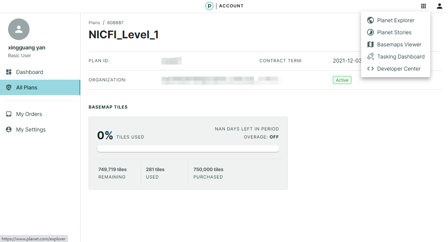This screenshot has height=242, width=448.
Task: Select Planet Explorer menu entry
Action: click(x=396, y=20)
